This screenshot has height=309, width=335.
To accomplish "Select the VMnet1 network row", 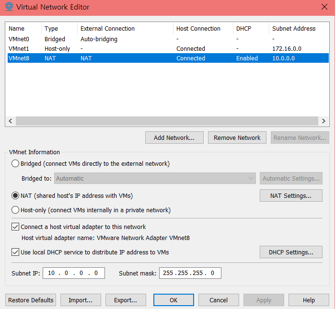I will (x=168, y=49).
